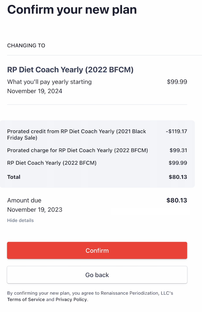
Task: Collapse breakdown with Hide details
Action: coord(20,220)
